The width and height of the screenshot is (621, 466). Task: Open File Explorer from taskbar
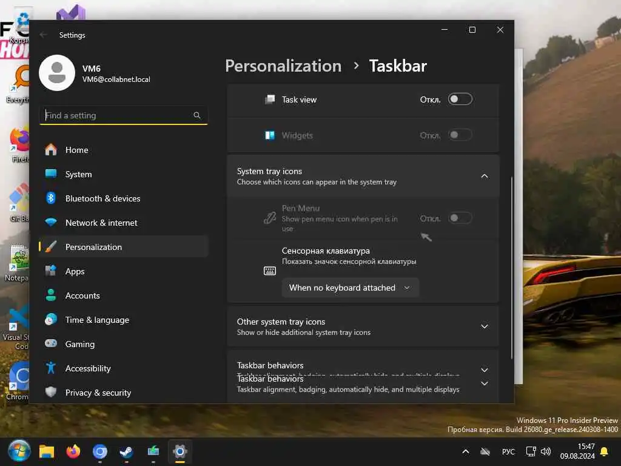[46, 451]
